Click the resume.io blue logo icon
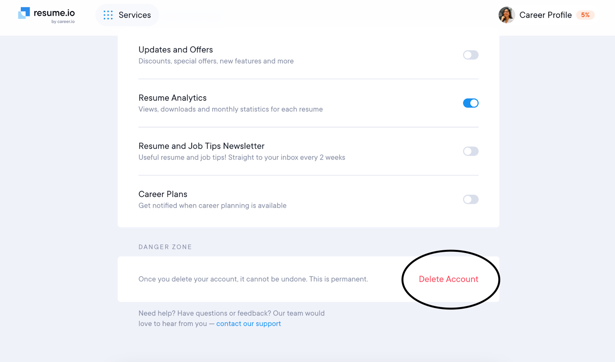Viewport: 615px width, 362px height. 24,13
